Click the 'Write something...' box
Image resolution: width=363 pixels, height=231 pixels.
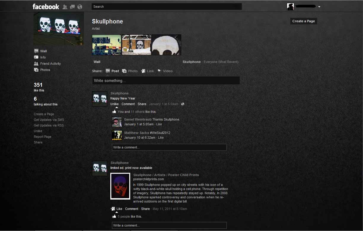166,80
